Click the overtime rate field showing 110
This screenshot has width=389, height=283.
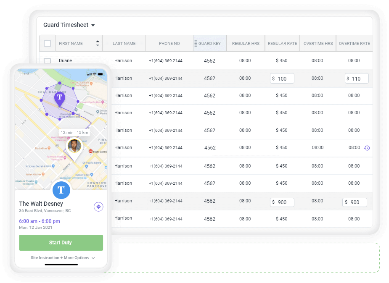tap(356, 79)
